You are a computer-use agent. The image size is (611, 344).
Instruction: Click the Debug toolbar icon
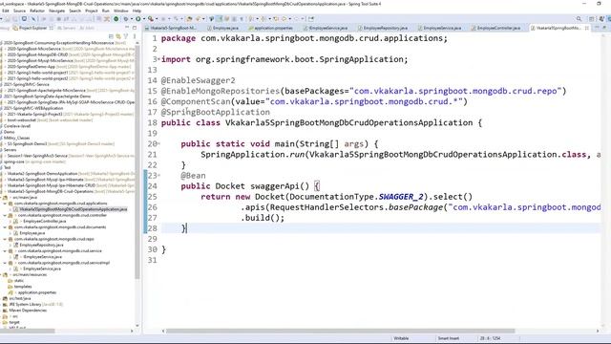coord(126,19)
